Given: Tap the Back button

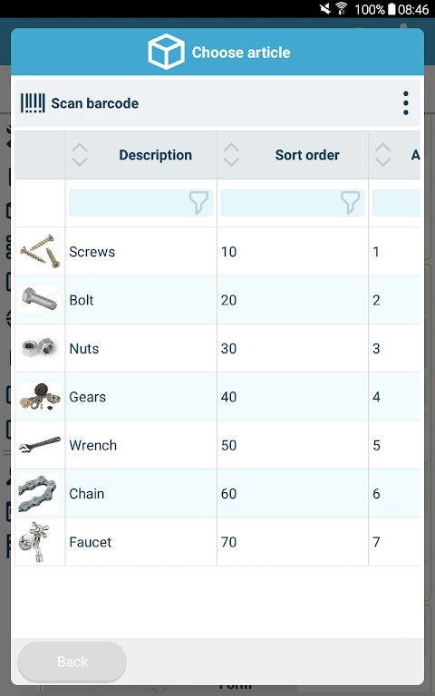Looking at the screenshot, I should pos(72,662).
